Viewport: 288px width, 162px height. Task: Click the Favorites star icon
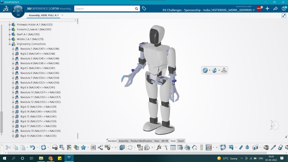click(83, 147)
